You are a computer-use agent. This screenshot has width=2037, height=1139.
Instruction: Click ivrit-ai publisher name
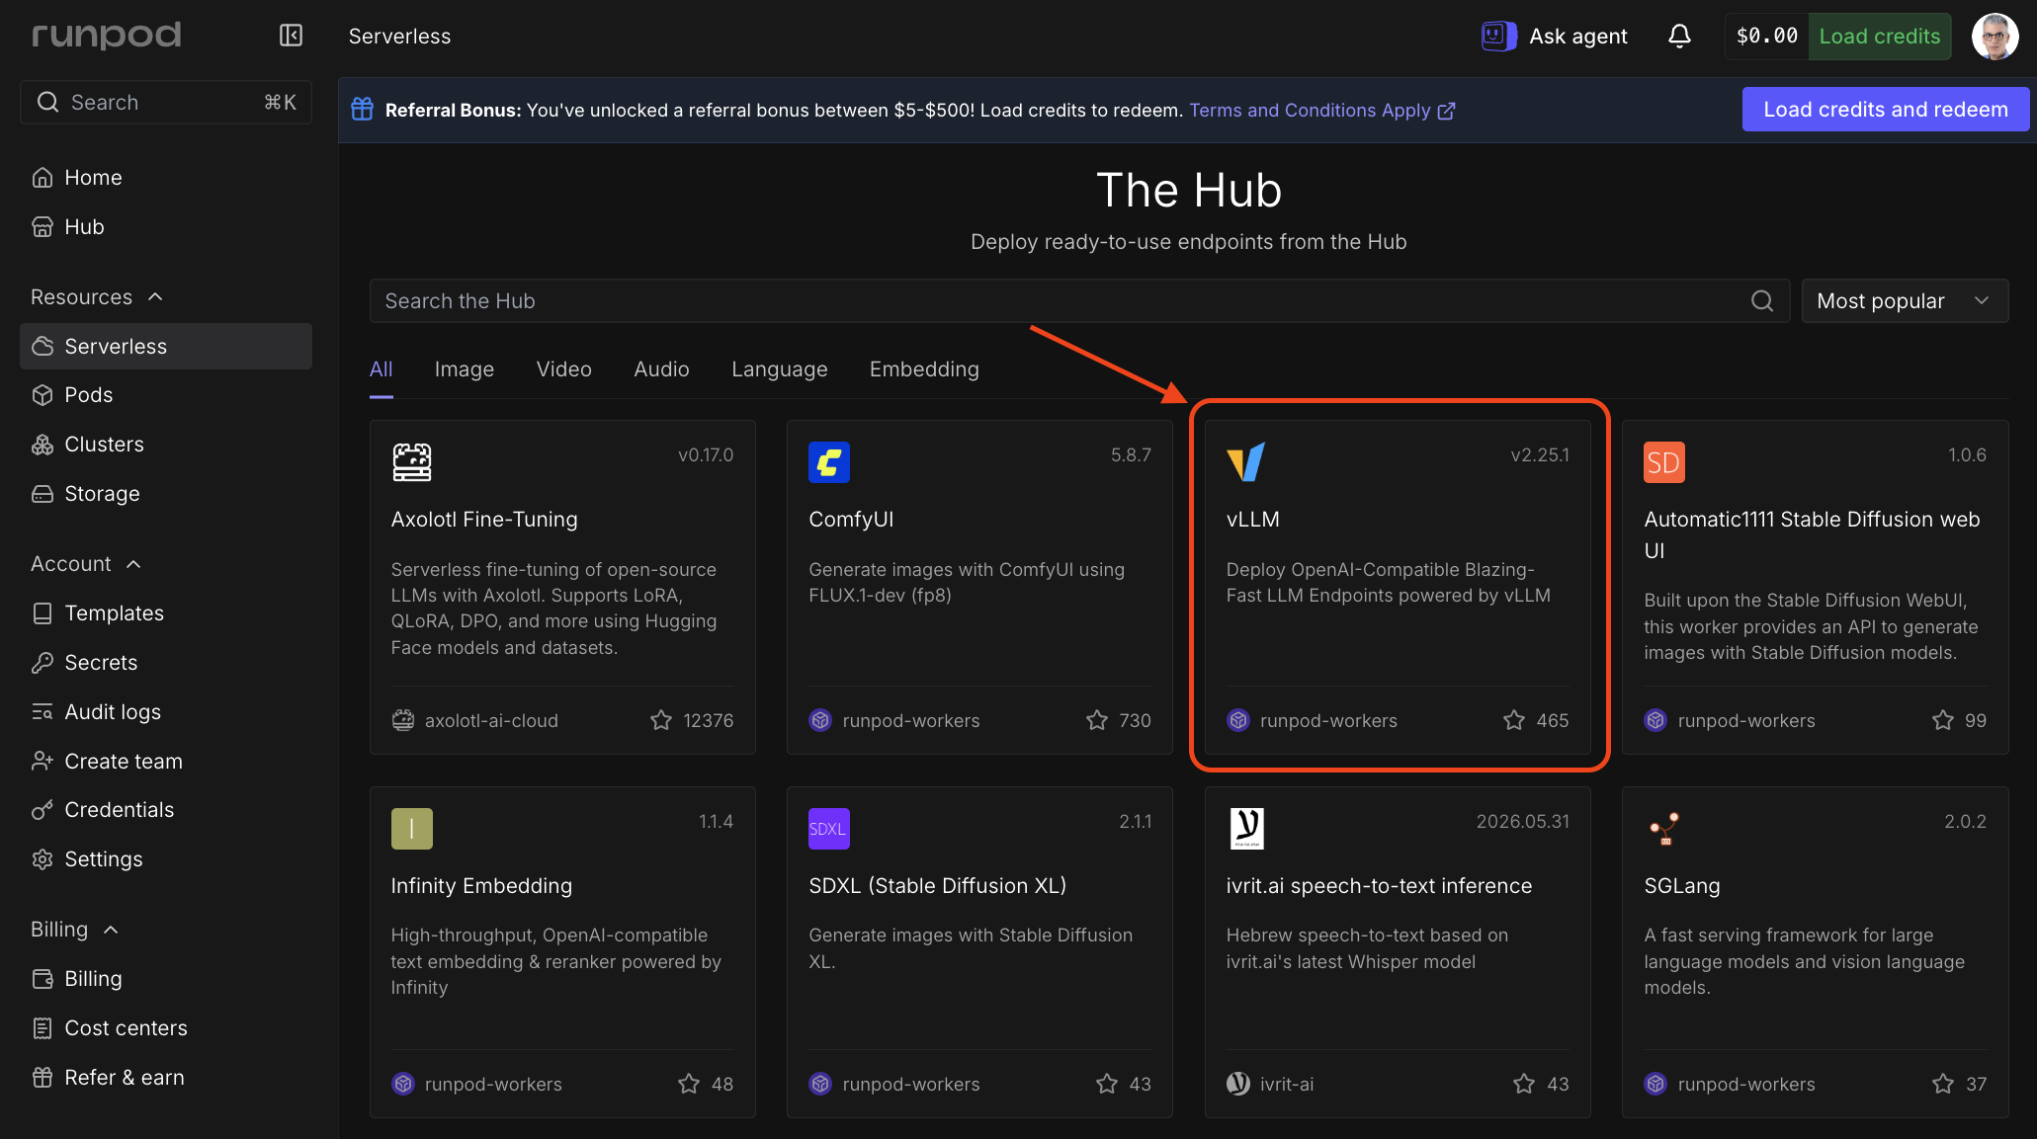click(x=1287, y=1085)
